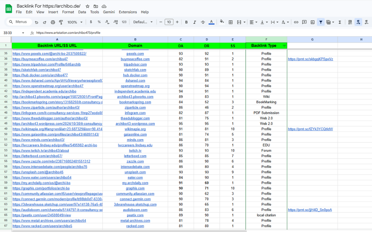Open the Extensions menu
The height and width of the screenshot is (232, 372).
[128, 12]
